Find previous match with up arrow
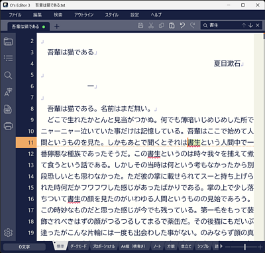 [x=244, y=25]
